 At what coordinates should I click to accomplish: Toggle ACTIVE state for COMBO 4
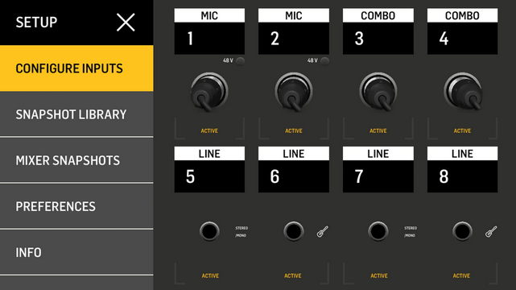pyautogui.click(x=462, y=130)
